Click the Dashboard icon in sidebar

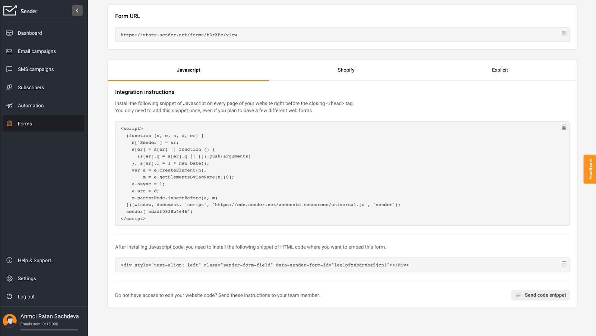coord(9,33)
